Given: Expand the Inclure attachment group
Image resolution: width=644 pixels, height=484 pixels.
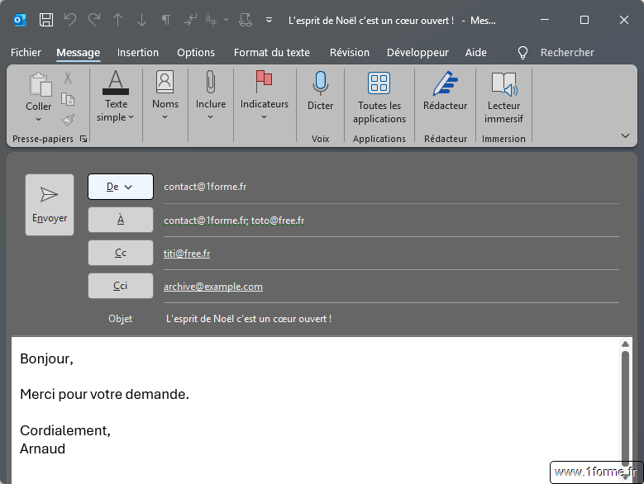Looking at the screenshot, I should pyautogui.click(x=210, y=96).
